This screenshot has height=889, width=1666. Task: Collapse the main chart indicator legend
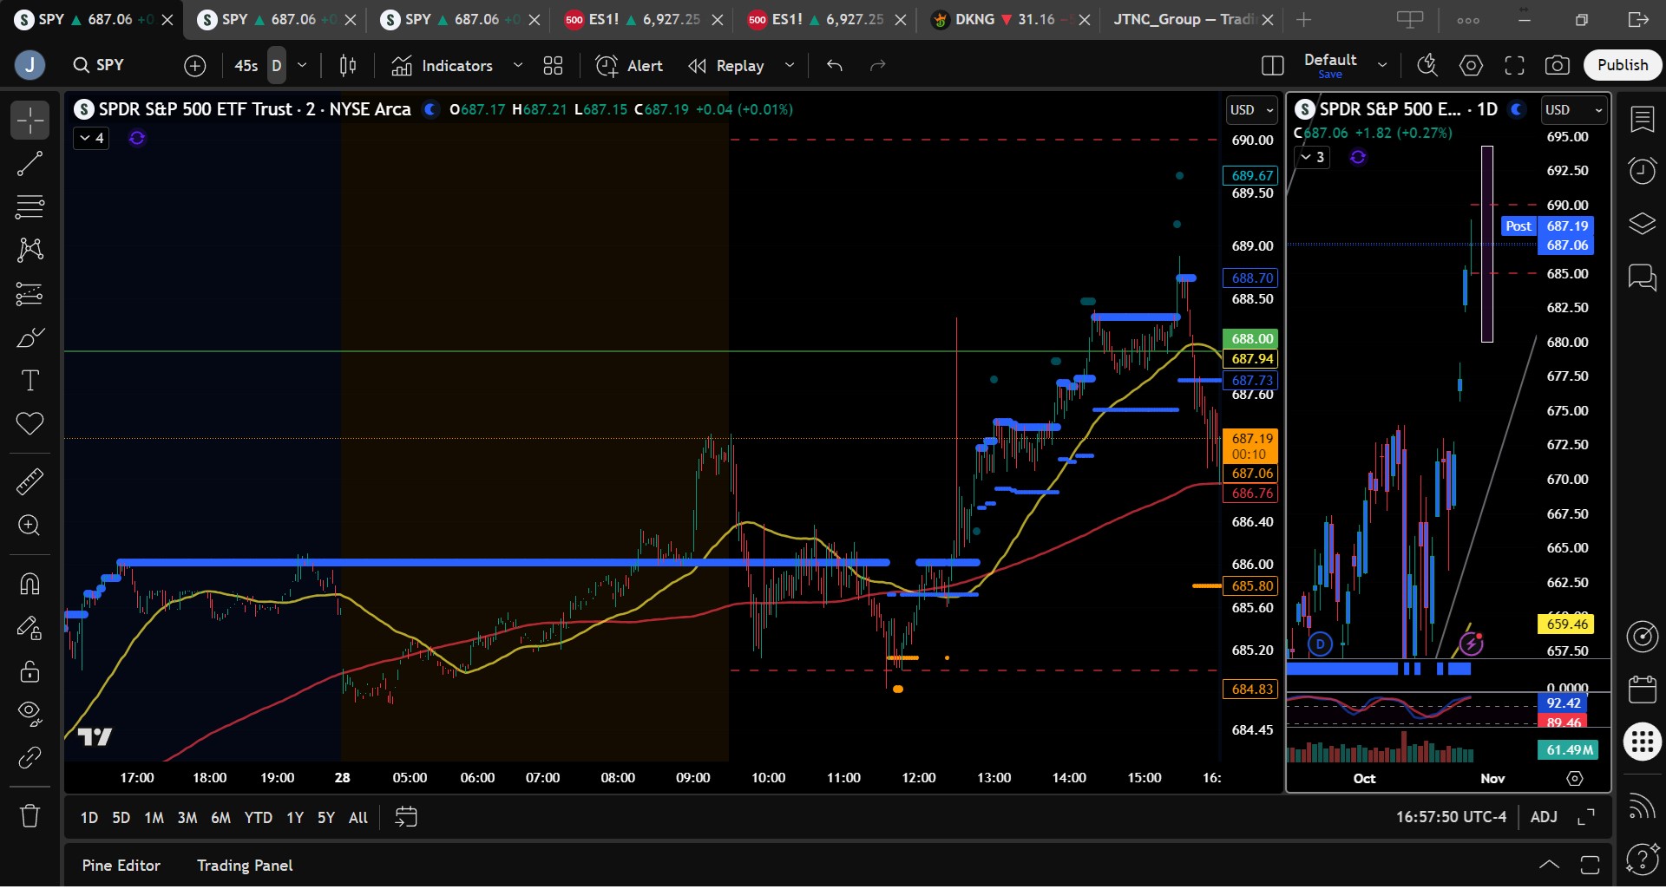point(91,138)
